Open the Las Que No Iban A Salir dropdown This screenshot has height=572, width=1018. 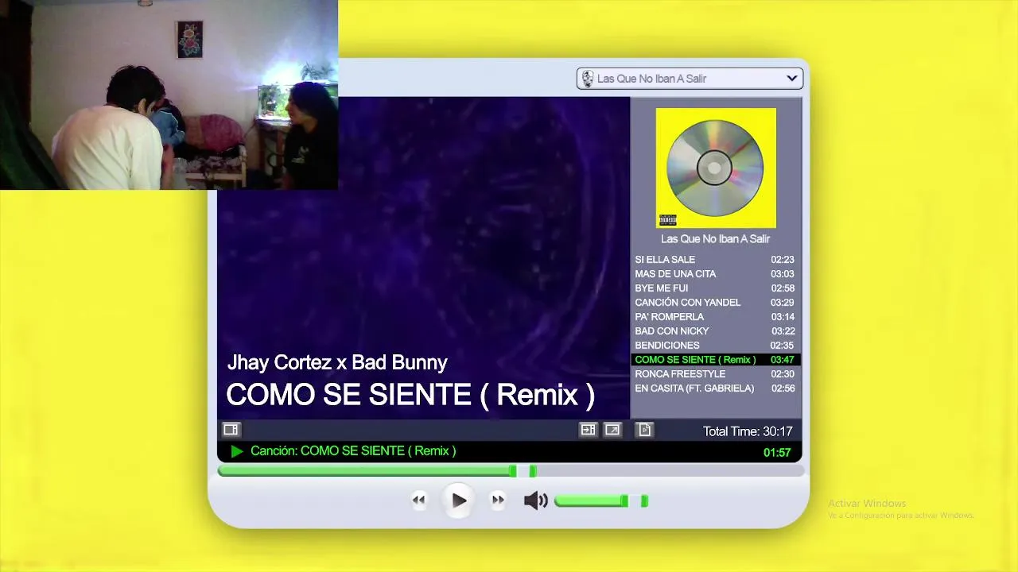coord(690,79)
